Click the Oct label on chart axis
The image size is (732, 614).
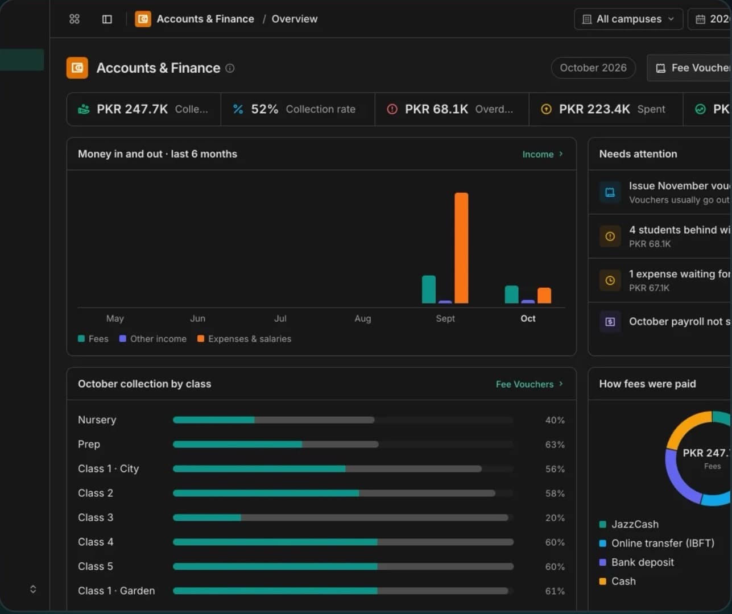click(528, 318)
